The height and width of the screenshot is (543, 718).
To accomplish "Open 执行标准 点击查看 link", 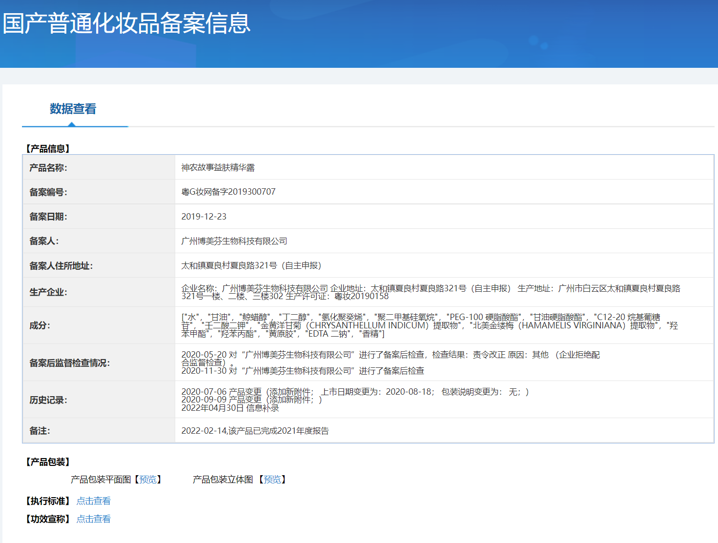I will [94, 501].
